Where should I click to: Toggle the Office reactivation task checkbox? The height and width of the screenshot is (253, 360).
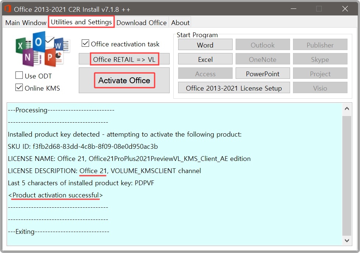pyautogui.click(x=85, y=43)
